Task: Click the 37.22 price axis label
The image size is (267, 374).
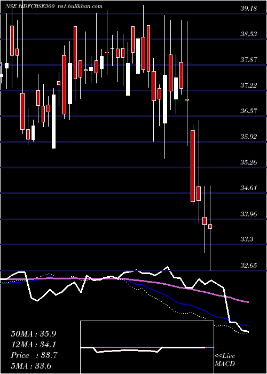Action: (248, 85)
